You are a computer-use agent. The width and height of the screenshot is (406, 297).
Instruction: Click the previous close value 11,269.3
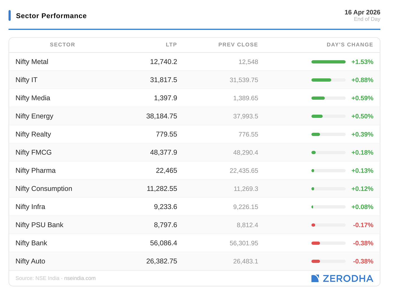tap(246, 188)
